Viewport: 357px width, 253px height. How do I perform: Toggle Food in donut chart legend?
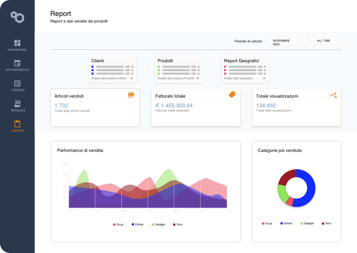(x=267, y=223)
